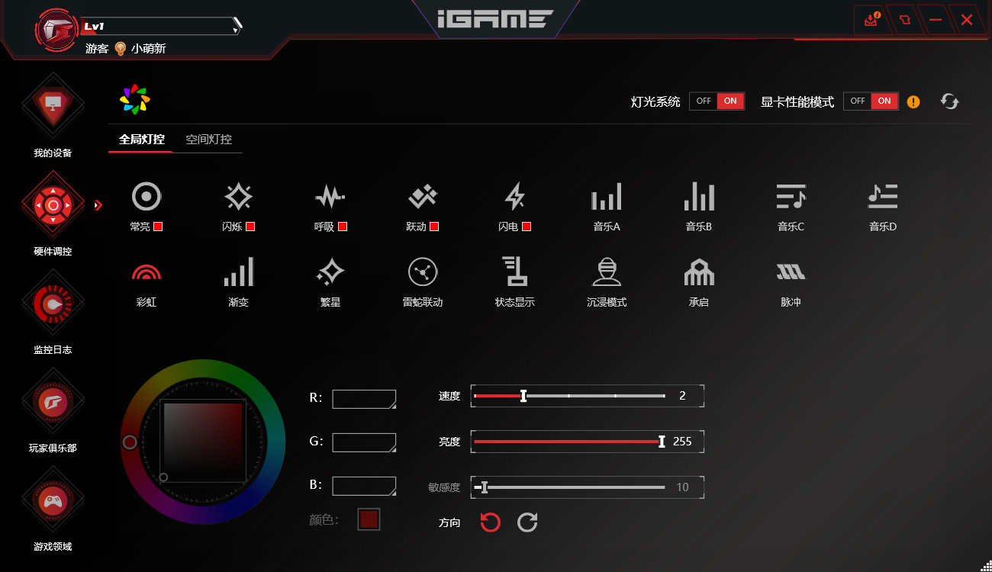The width and height of the screenshot is (992, 572).
Task: Choose the 雷蛇联动 Razer link icon
Action: [x=423, y=272]
